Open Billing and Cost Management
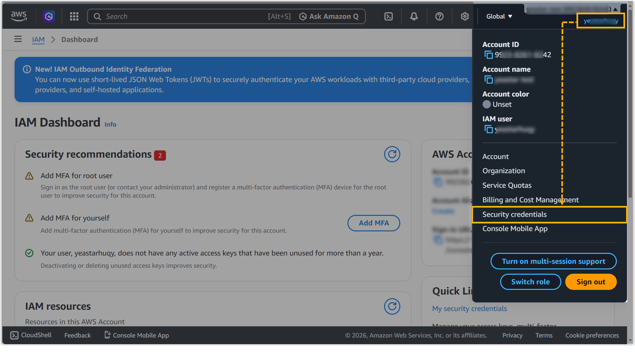 (531, 200)
